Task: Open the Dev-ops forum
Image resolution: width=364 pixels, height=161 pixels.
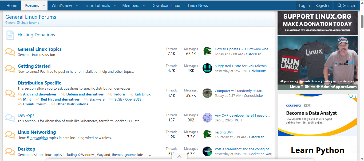Action: pyautogui.click(x=26, y=115)
